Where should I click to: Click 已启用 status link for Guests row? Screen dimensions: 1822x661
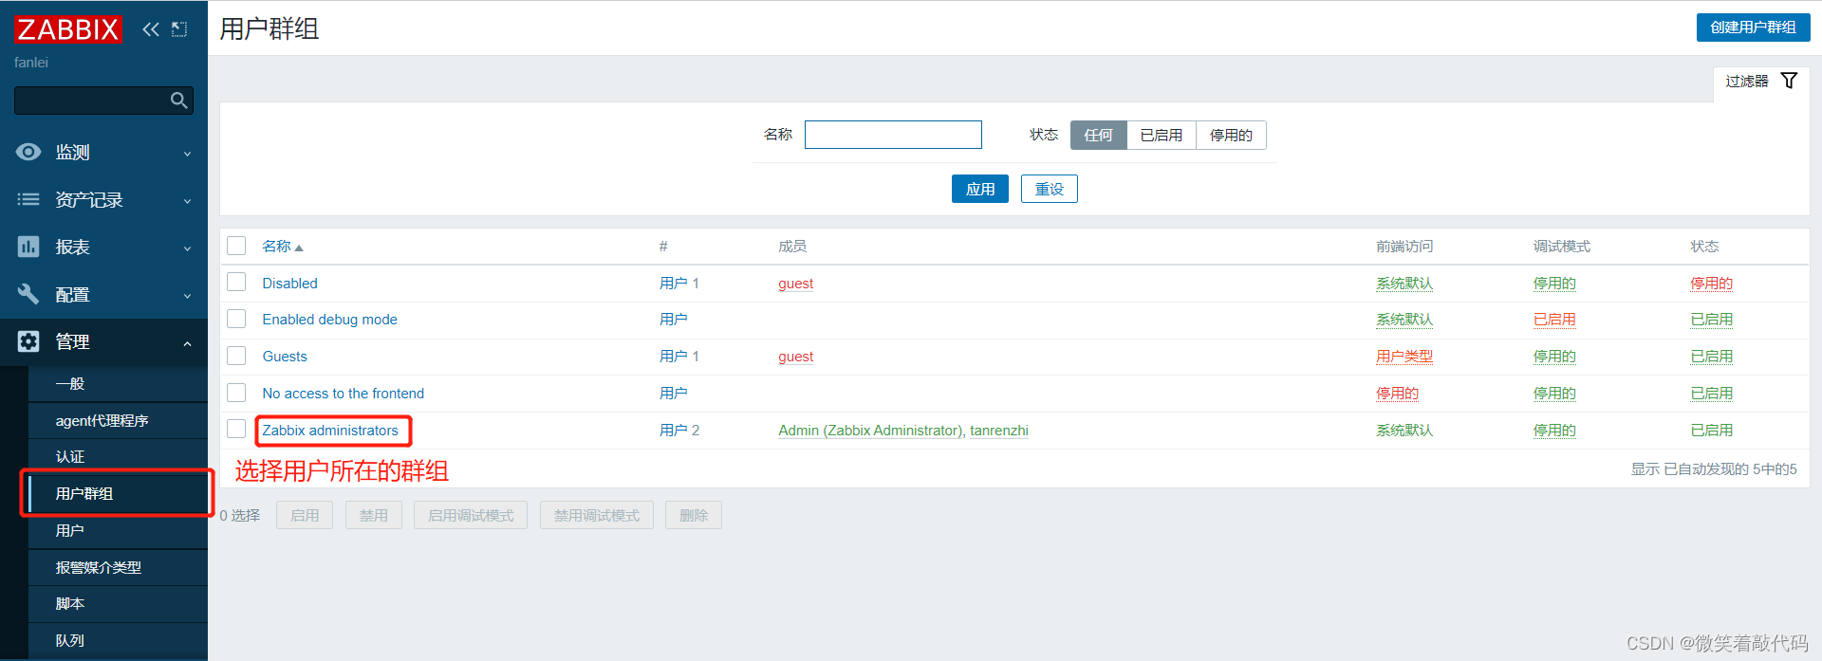point(1711,357)
